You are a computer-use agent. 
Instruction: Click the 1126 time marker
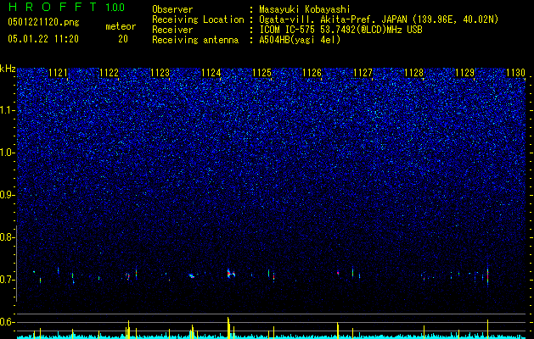point(312,73)
